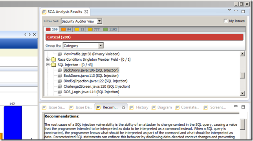This screenshot has height=141, width=253.
Task: Click the issue icon beside ViewProfile.jsp:58
Action: 60,54
